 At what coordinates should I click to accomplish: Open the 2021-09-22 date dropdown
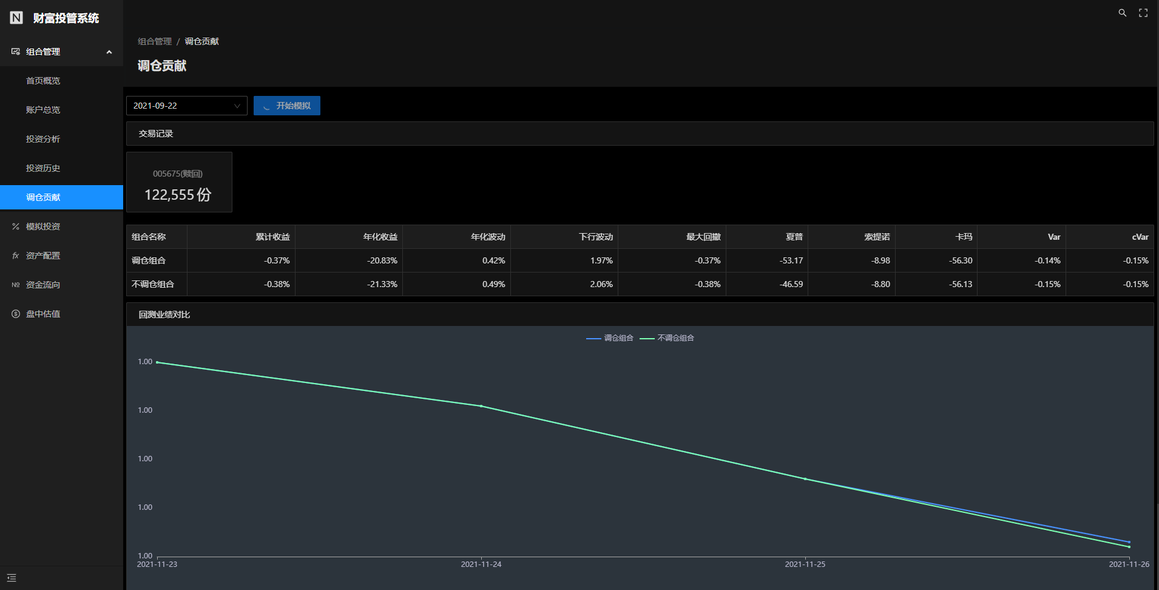(x=186, y=106)
